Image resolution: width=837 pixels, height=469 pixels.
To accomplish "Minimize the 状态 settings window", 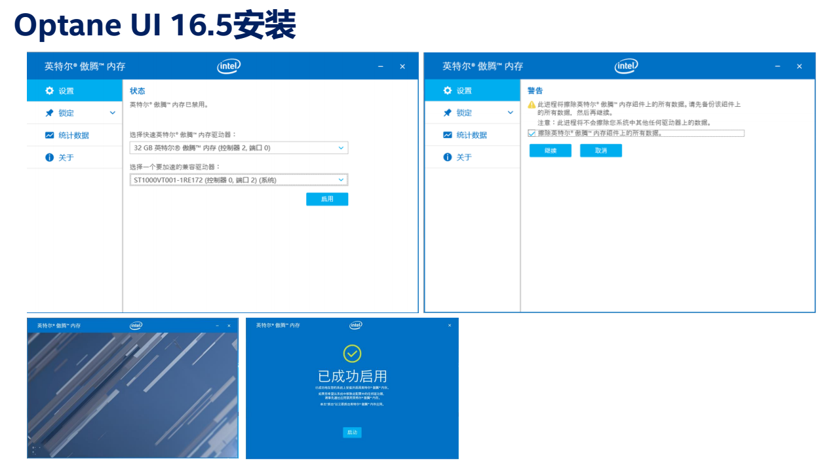I will pos(380,67).
